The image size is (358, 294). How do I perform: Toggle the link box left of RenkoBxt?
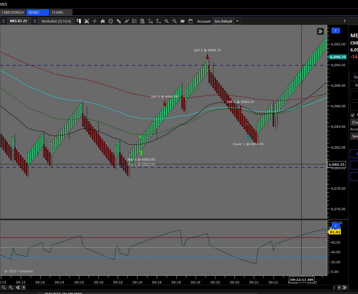35,21
